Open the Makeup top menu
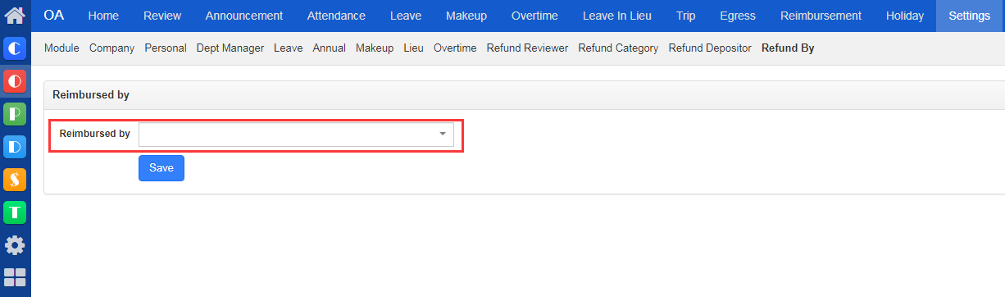 pyautogui.click(x=466, y=16)
